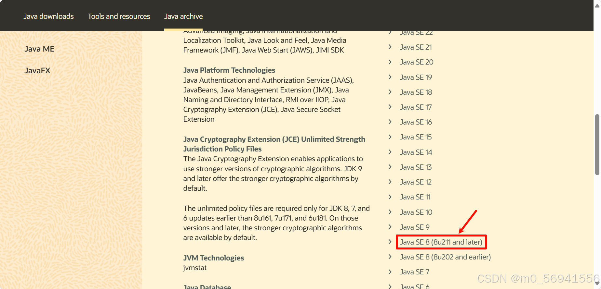The image size is (601, 289).
Task: Click the chevron beside Java SE 10
Action: coord(390,212)
